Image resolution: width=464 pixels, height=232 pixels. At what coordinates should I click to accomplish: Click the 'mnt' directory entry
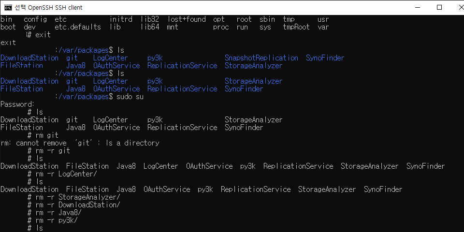point(173,27)
